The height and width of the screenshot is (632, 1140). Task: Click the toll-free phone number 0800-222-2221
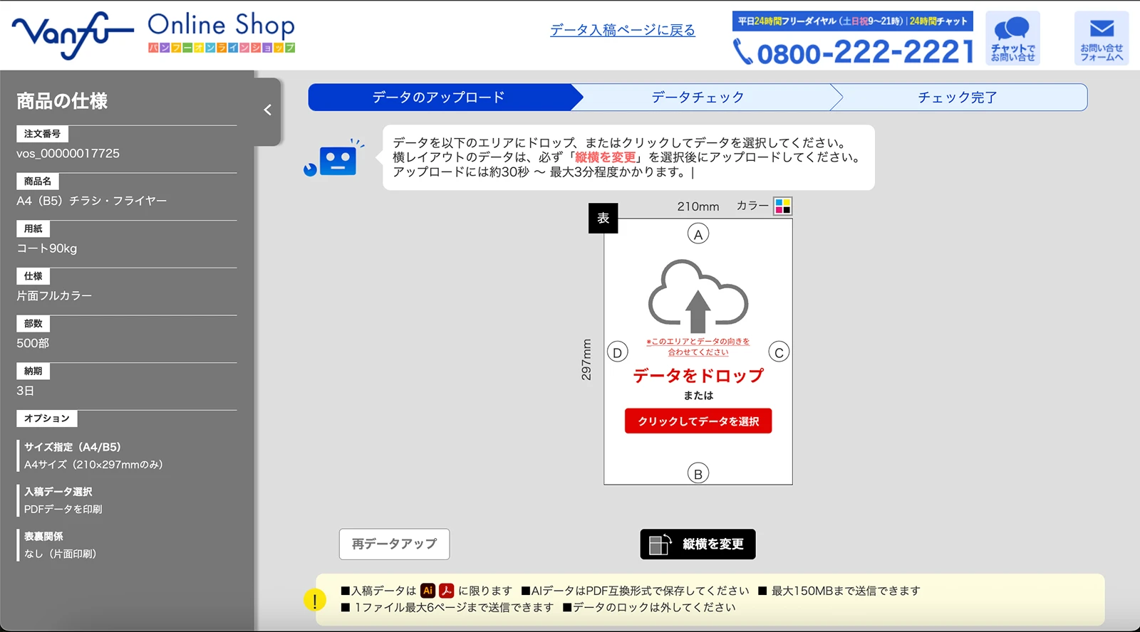coord(854,51)
